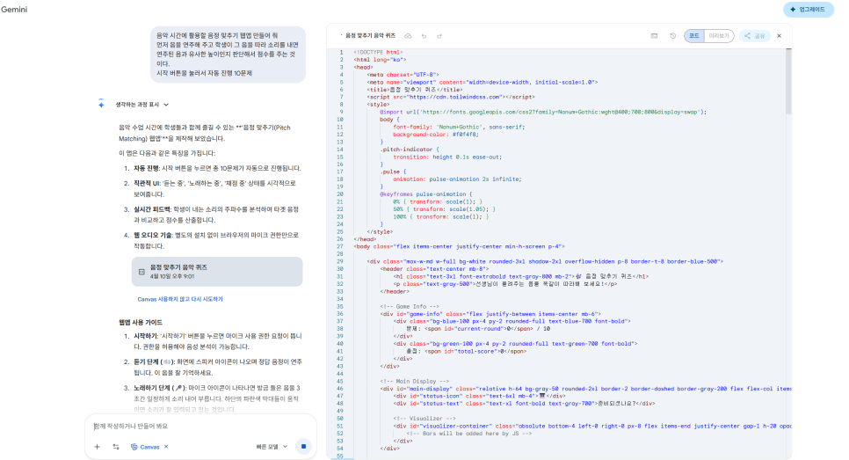Click the '.pitch-indicator' code line

click(410, 150)
